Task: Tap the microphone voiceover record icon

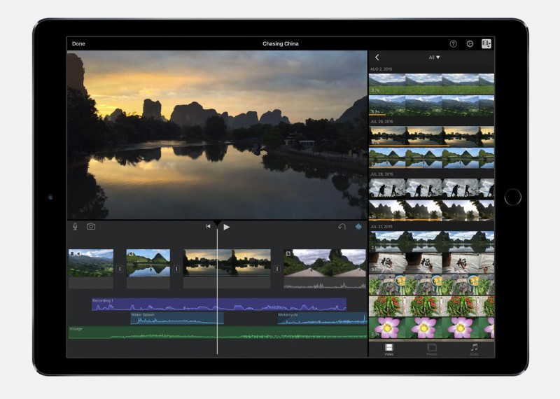Action: pos(75,227)
